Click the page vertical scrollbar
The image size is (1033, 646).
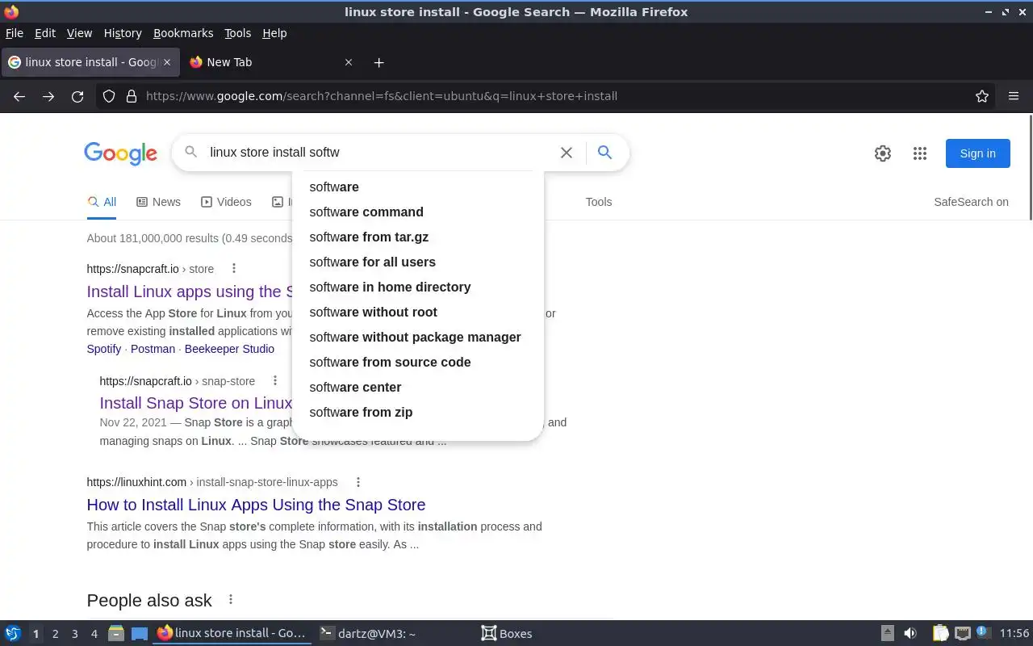pos(1030,167)
